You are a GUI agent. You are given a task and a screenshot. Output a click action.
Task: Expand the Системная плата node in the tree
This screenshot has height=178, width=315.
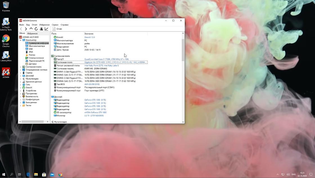pos(21,67)
